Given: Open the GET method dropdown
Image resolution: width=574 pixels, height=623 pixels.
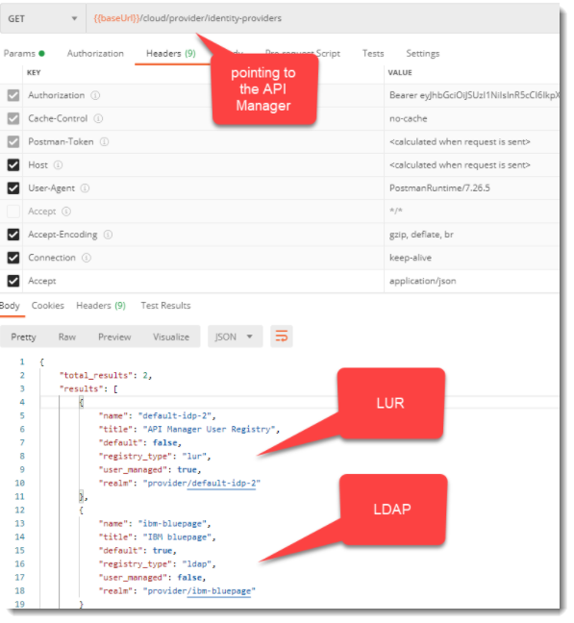Looking at the screenshot, I should click(x=42, y=18).
